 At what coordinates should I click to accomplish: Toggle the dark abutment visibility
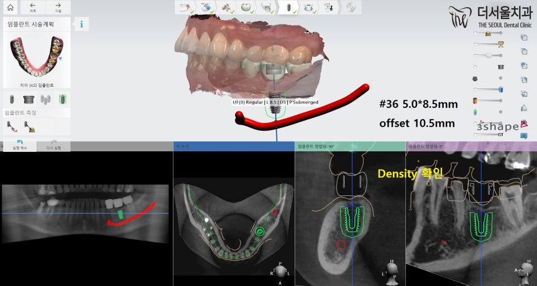(x=475, y=78)
